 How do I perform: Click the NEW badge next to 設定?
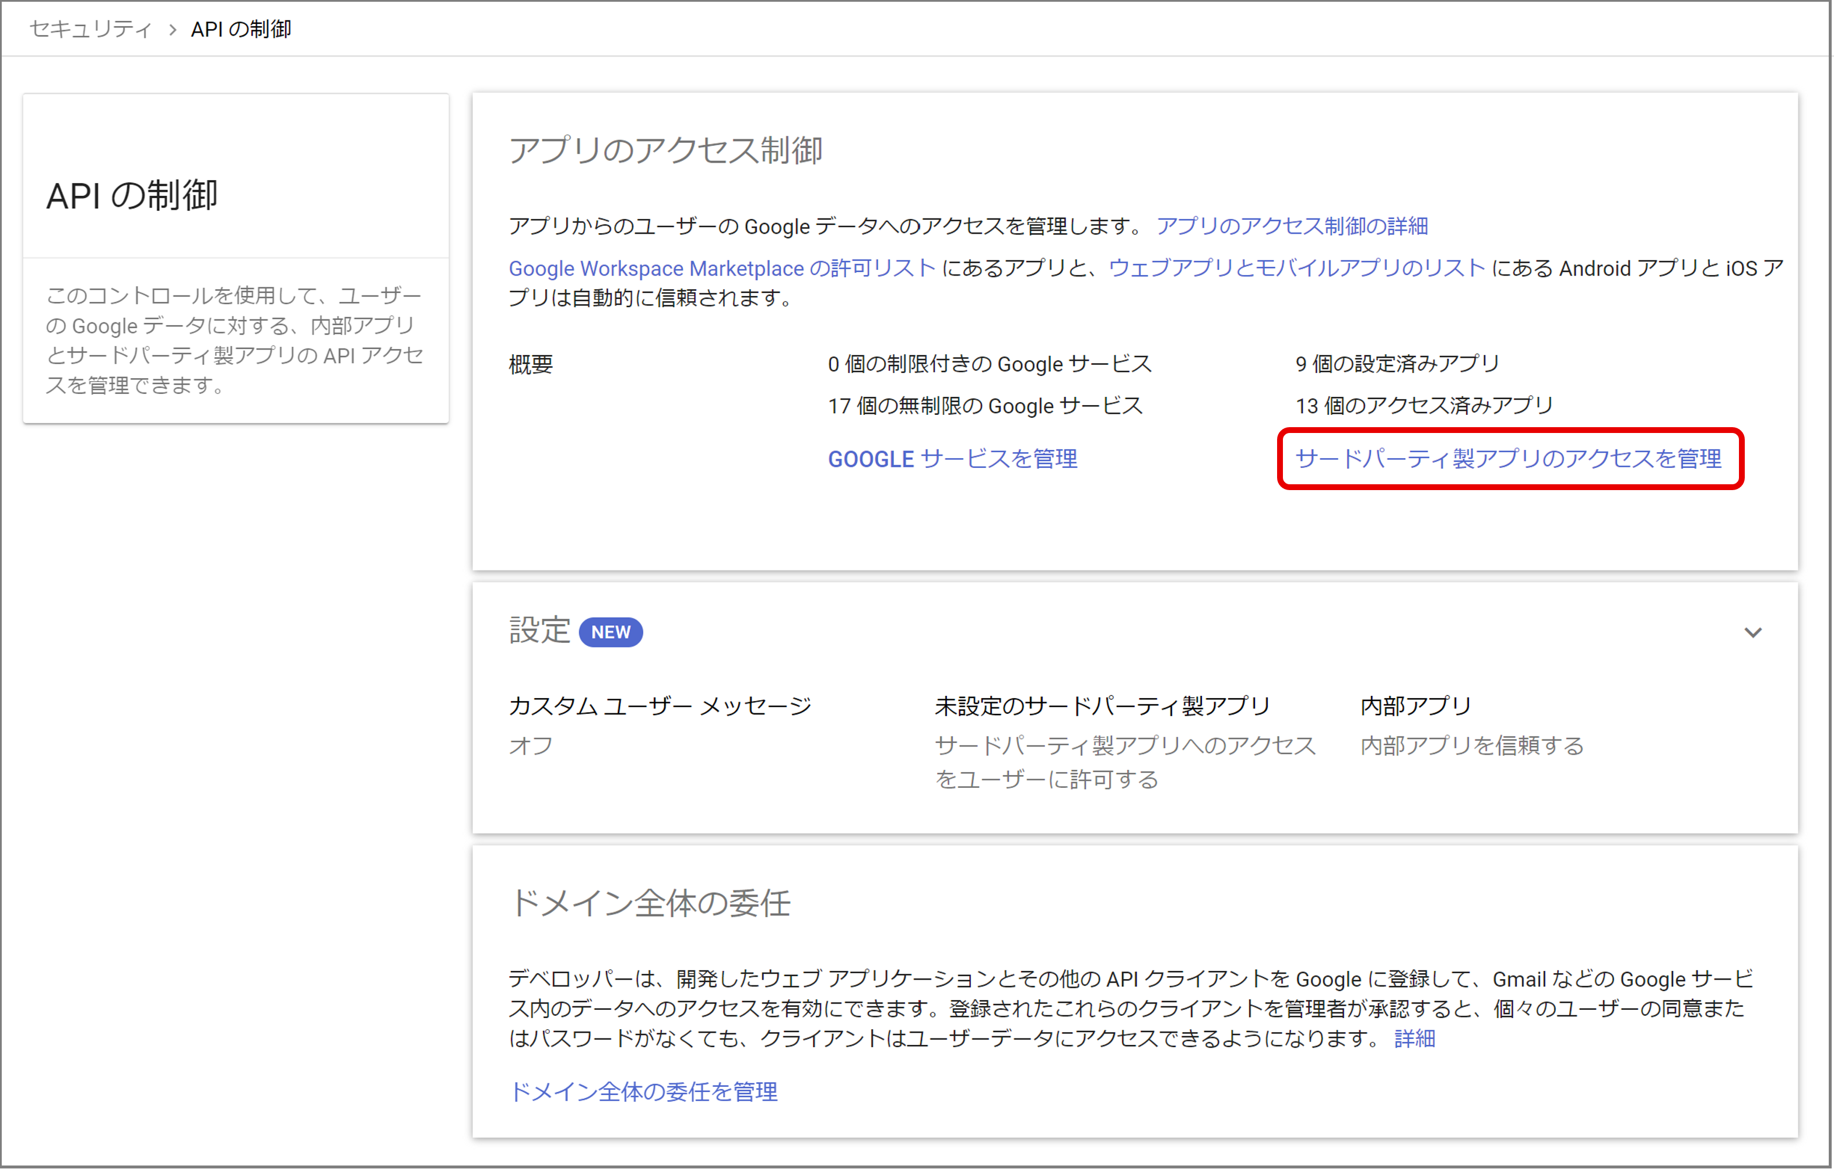coord(611,632)
